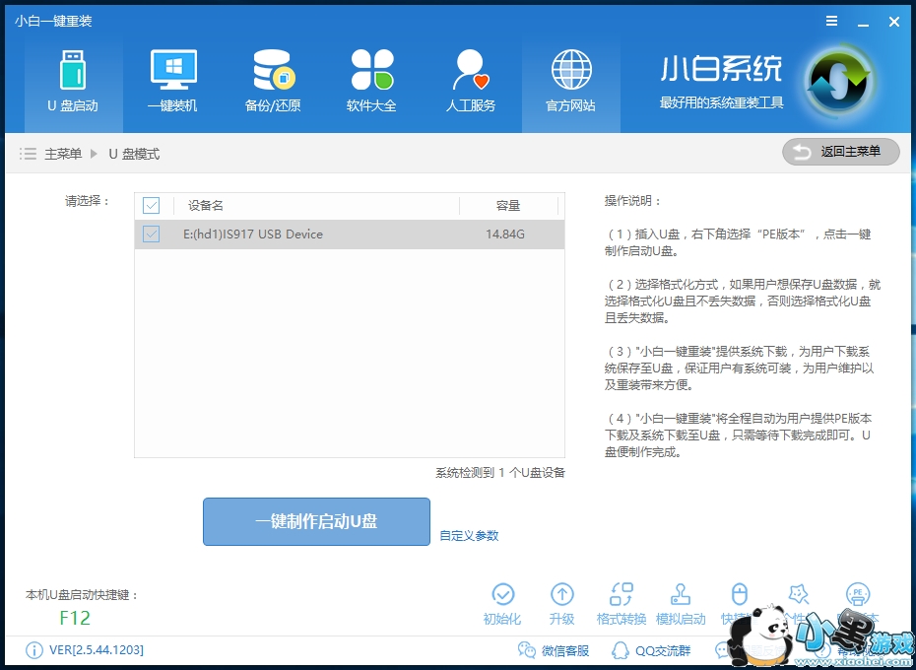Screen dimensions: 916x670
Task: Click the list icon beside 主菜单
Action: point(28,155)
